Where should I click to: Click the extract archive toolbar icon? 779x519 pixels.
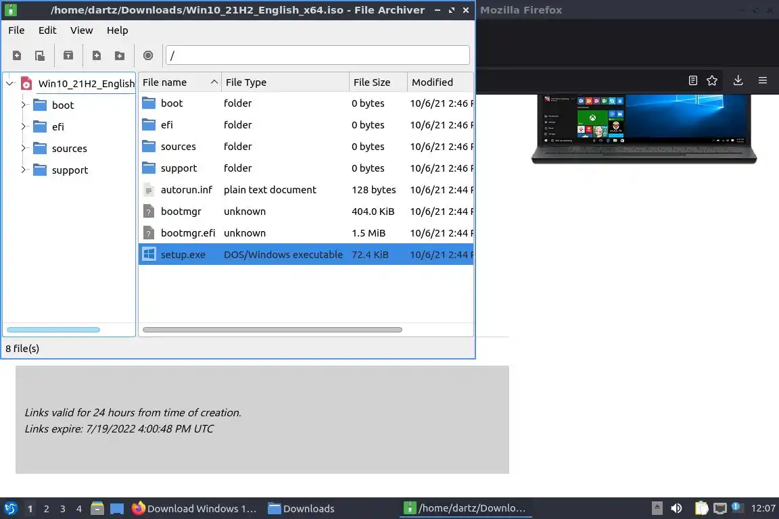click(x=68, y=55)
